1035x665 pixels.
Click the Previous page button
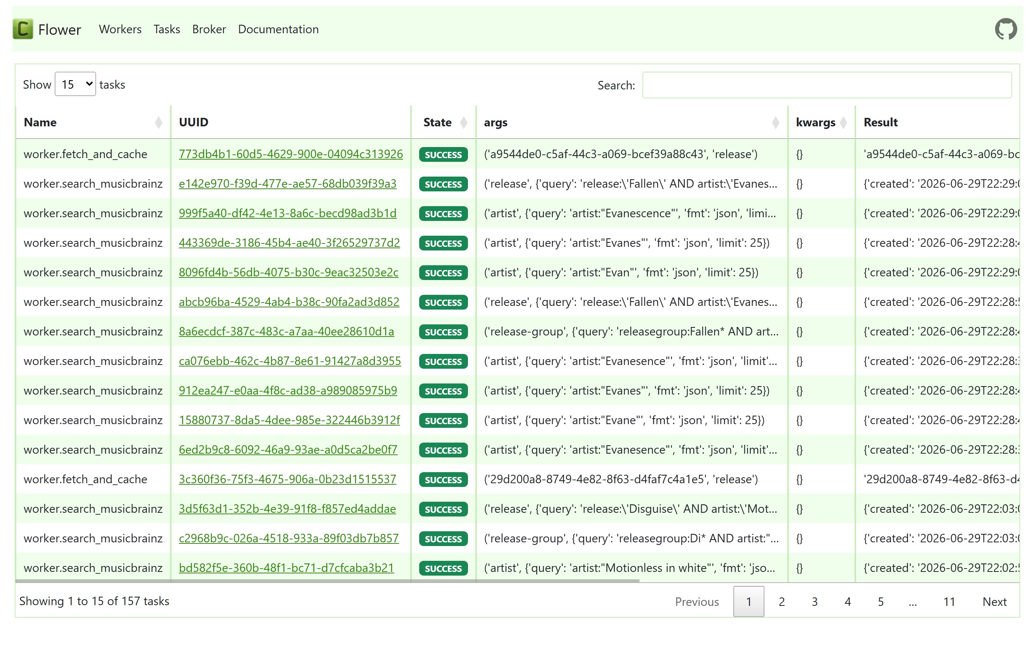697,601
